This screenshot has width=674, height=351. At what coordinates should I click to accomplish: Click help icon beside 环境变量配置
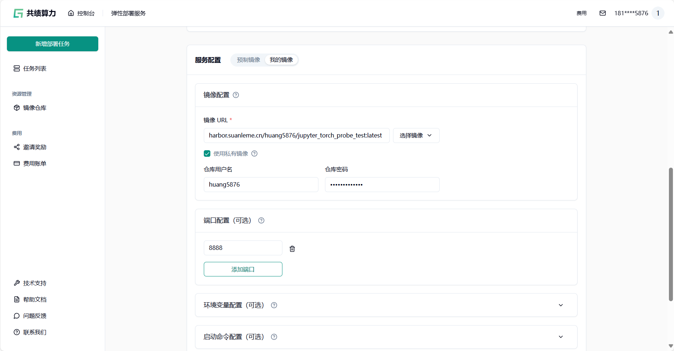pyautogui.click(x=274, y=305)
